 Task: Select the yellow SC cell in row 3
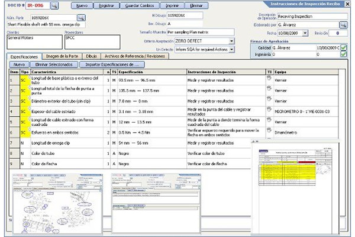[x=24, y=101]
